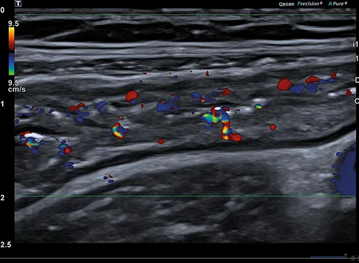
Task: Click the red-yellow upper color velocity scale
Action: coord(12,39)
